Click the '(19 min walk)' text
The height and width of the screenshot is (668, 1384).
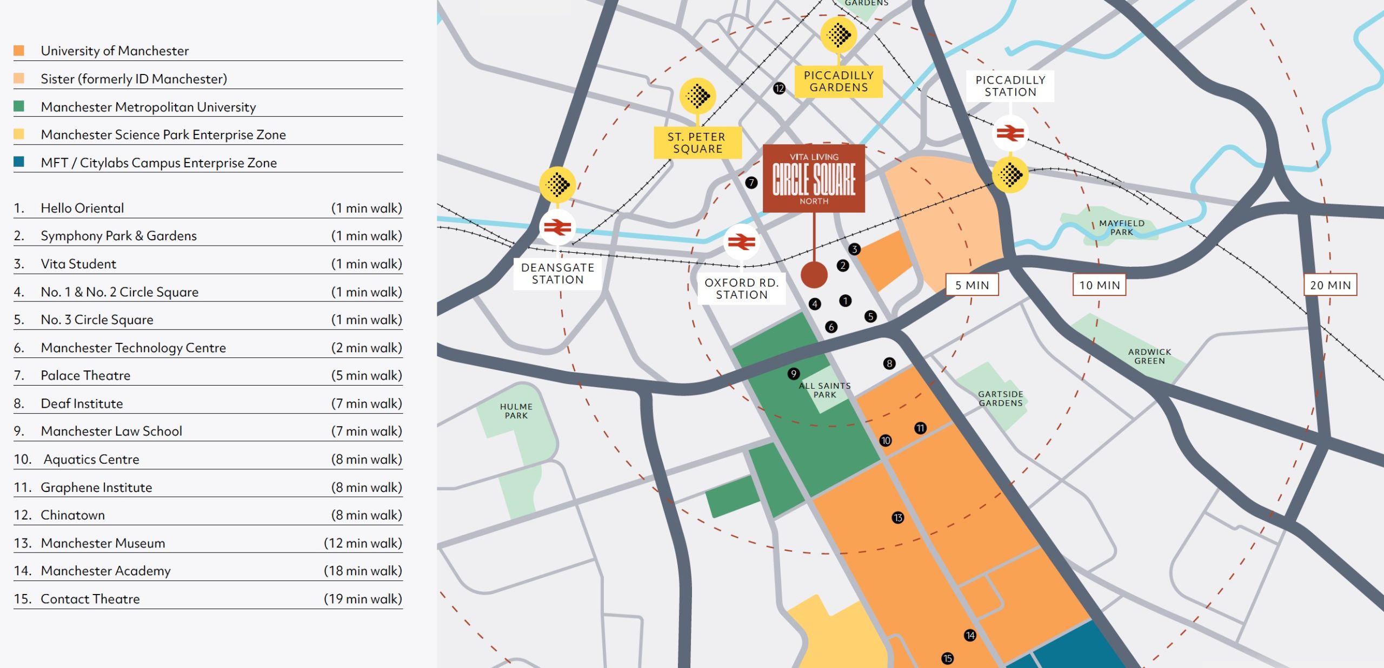(363, 598)
